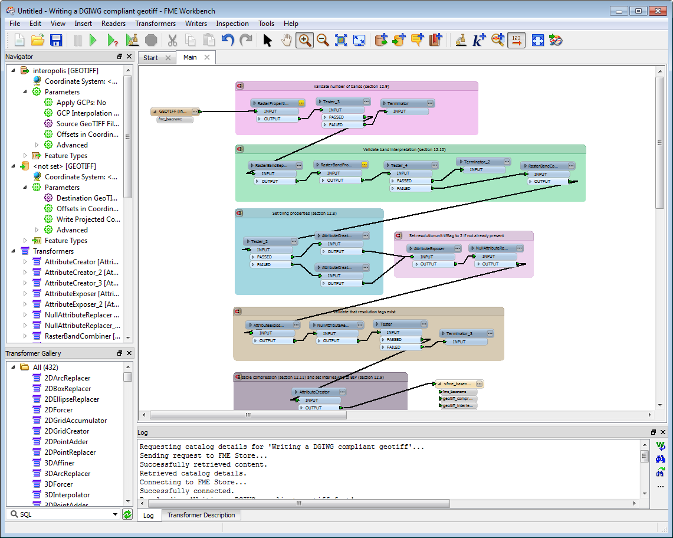Expand the AttributeCreator tree item
The image size is (673, 538).
(x=25, y=261)
